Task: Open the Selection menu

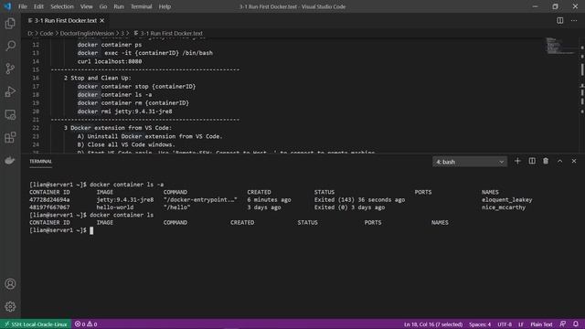Action: (62, 6)
